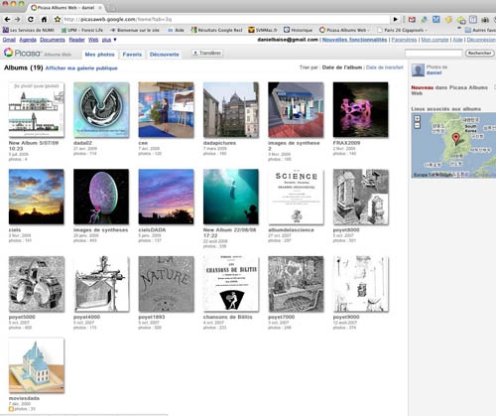Open the moviesdada album thumbnail
Image resolution: width=496 pixels, height=416 pixels.
coord(37,365)
